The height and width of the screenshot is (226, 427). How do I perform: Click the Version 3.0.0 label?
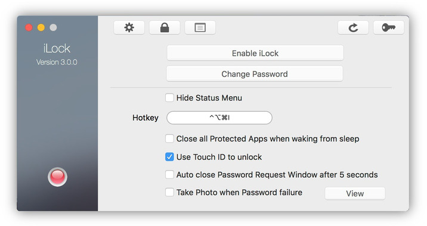click(x=57, y=62)
